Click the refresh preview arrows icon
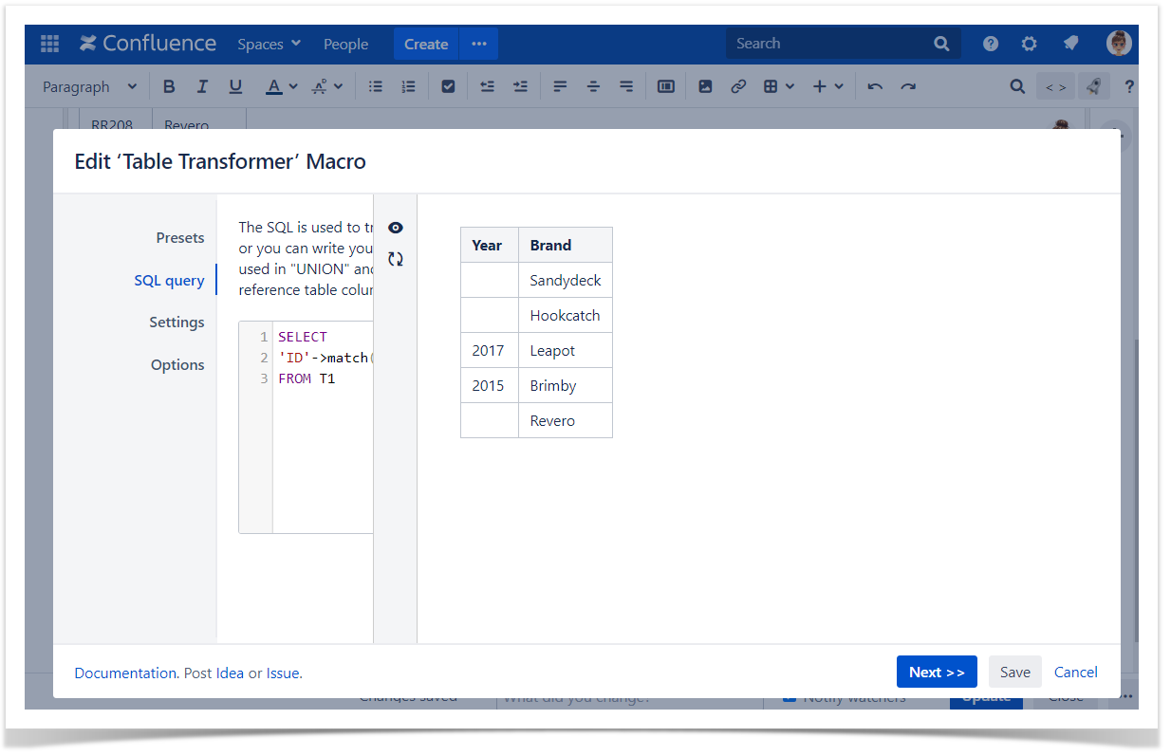Viewport: 1171px width, 756px height. click(396, 259)
